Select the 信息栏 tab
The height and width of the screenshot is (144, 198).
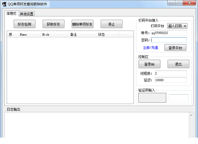pos(12,13)
